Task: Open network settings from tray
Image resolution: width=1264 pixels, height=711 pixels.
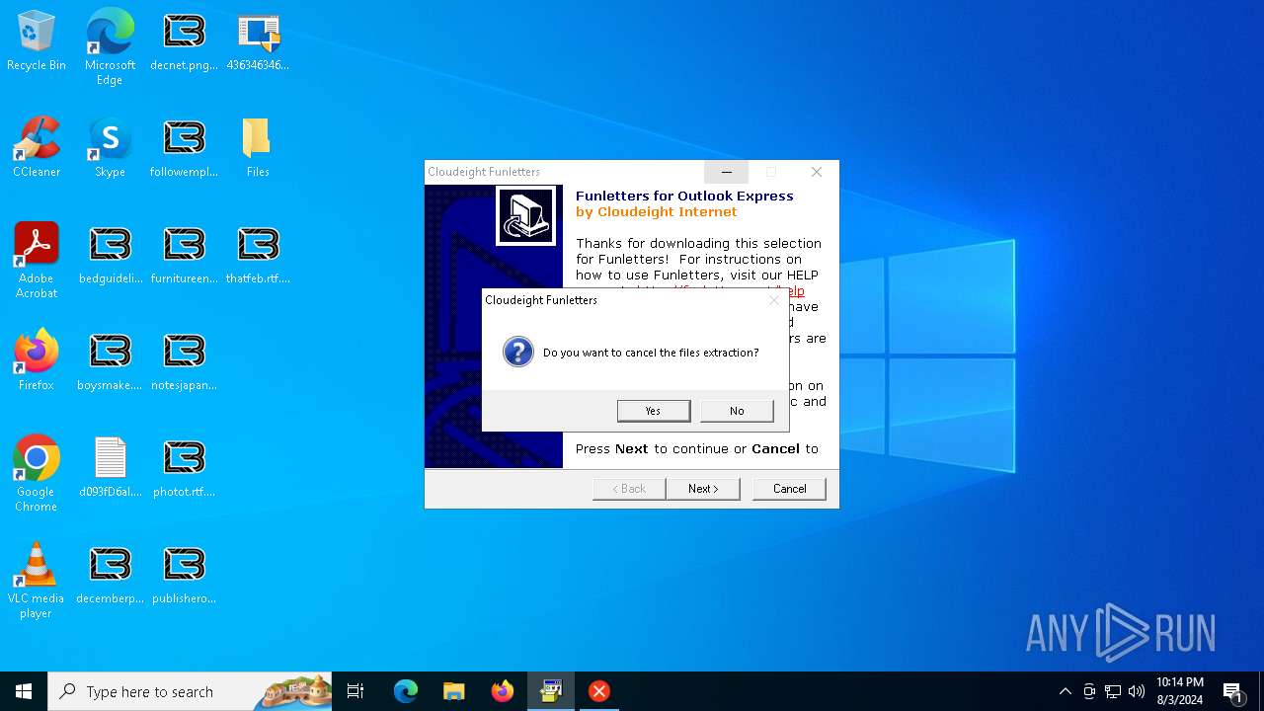Action: [x=1113, y=691]
